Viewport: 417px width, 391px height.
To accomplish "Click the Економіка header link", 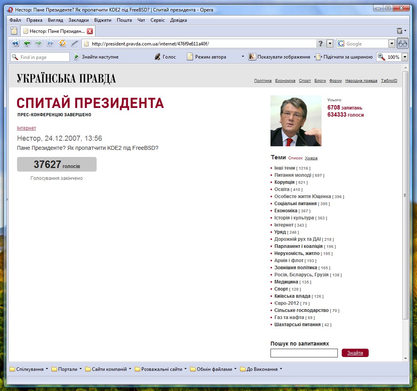I will pos(285,80).
